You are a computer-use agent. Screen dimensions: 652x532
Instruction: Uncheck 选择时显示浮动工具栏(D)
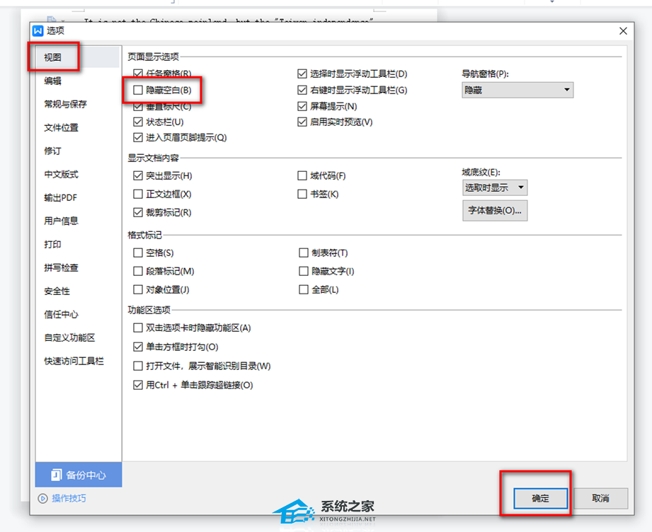[x=302, y=74]
